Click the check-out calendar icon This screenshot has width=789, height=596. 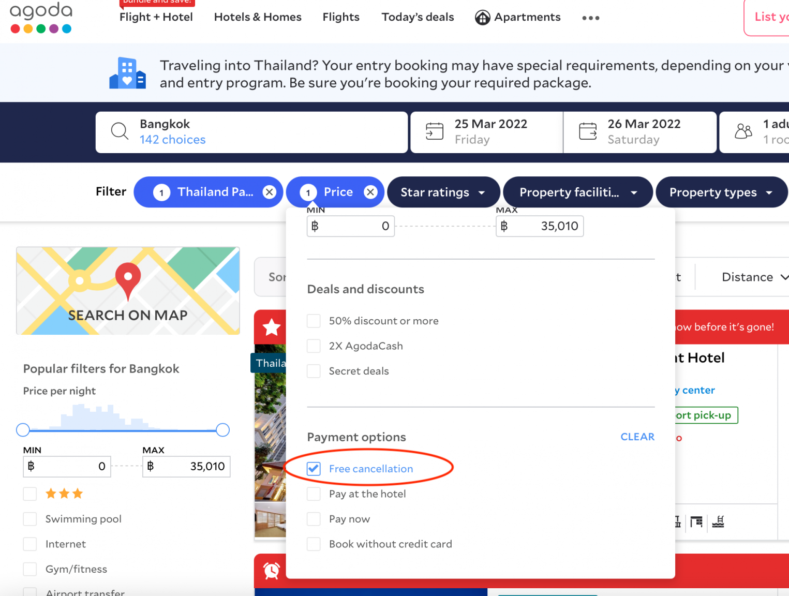point(588,131)
